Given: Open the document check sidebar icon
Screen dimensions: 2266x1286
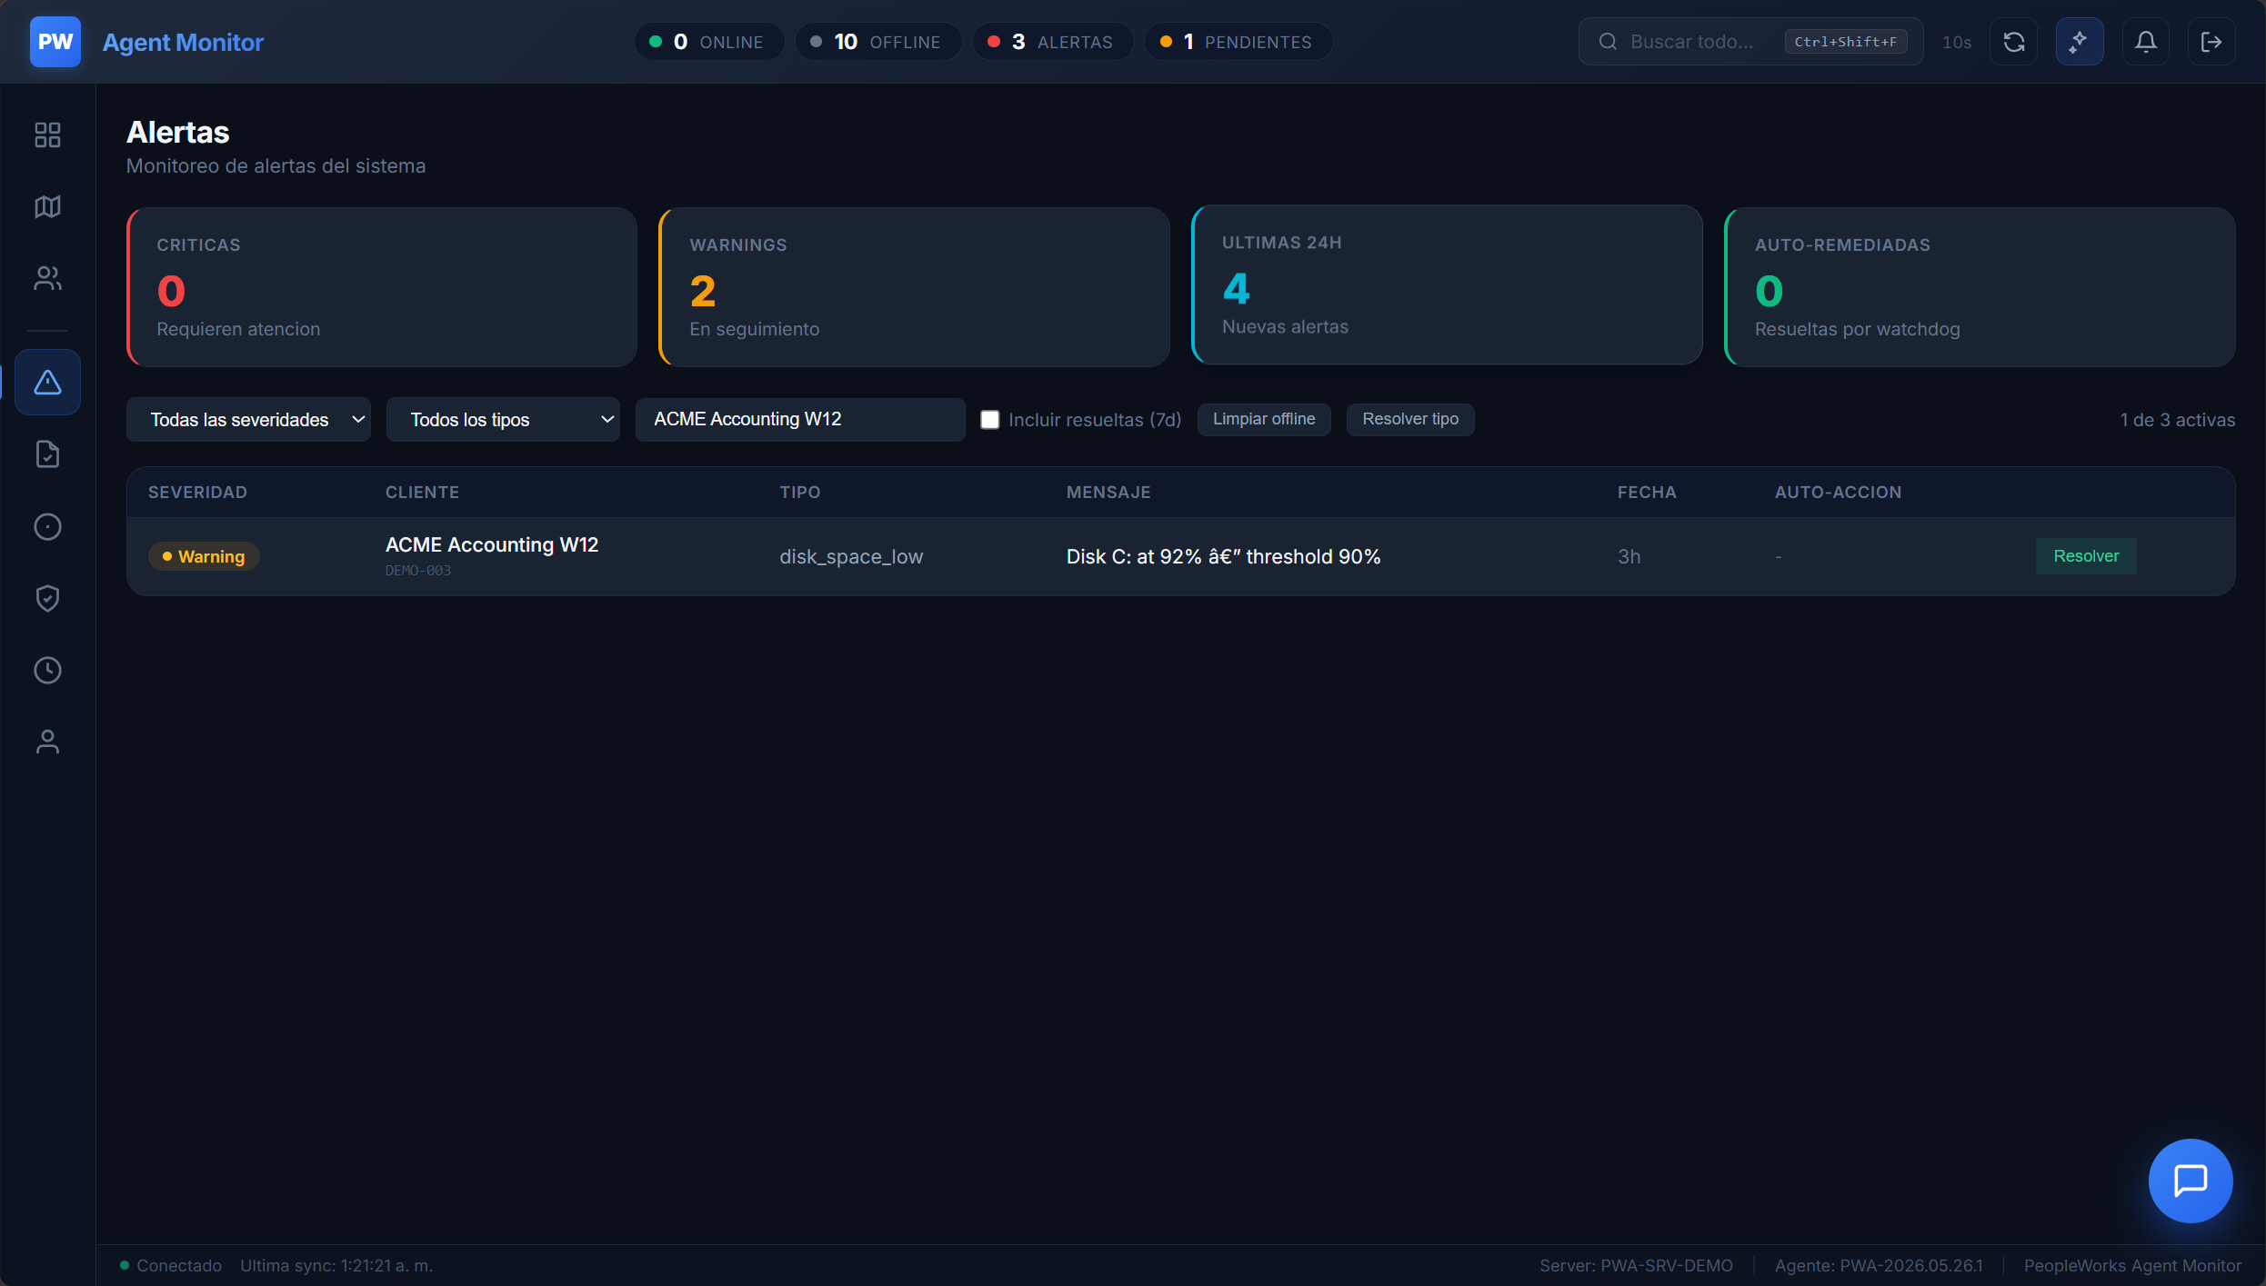Looking at the screenshot, I should 47,454.
